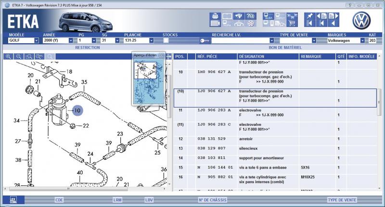
Task: Click the key icon beside Recherche I.V.
Action: coord(205,41)
